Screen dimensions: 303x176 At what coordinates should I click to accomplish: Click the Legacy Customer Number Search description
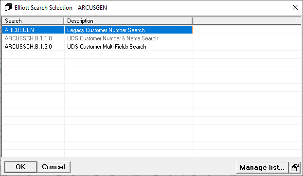click(106, 30)
